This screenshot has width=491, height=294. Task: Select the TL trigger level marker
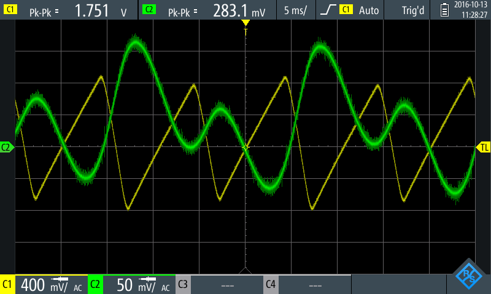[x=484, y=147]
